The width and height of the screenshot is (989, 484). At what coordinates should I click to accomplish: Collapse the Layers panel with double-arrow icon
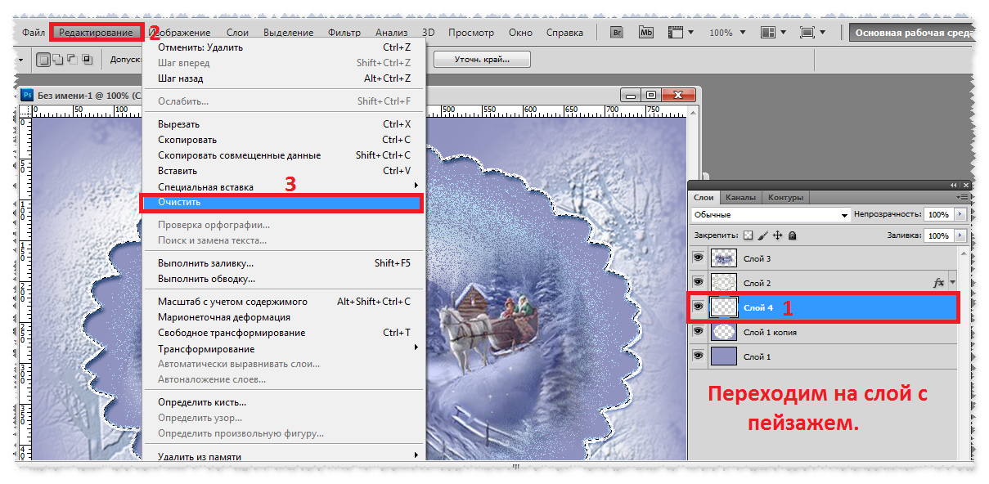coord(953,185)
